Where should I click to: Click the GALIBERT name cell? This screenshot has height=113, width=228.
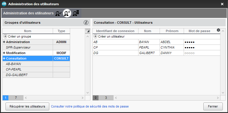pos(149,53)
